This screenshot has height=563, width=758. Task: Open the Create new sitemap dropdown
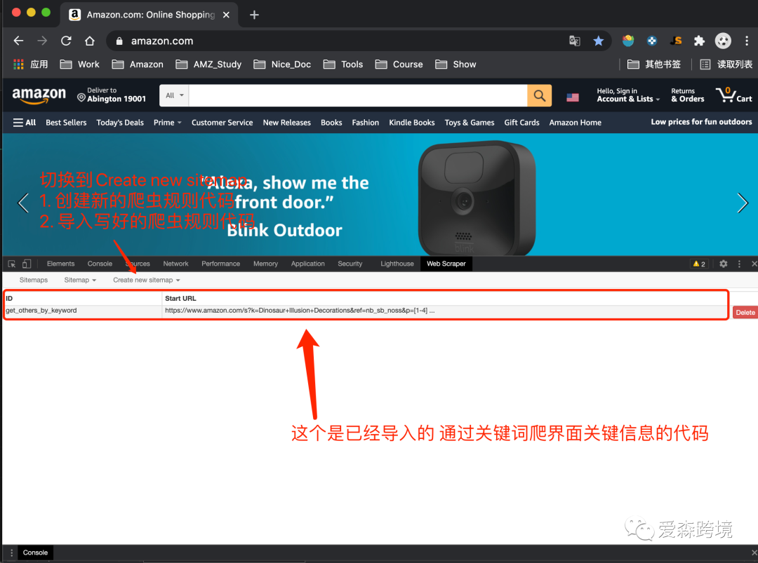(x=146, y=280)
